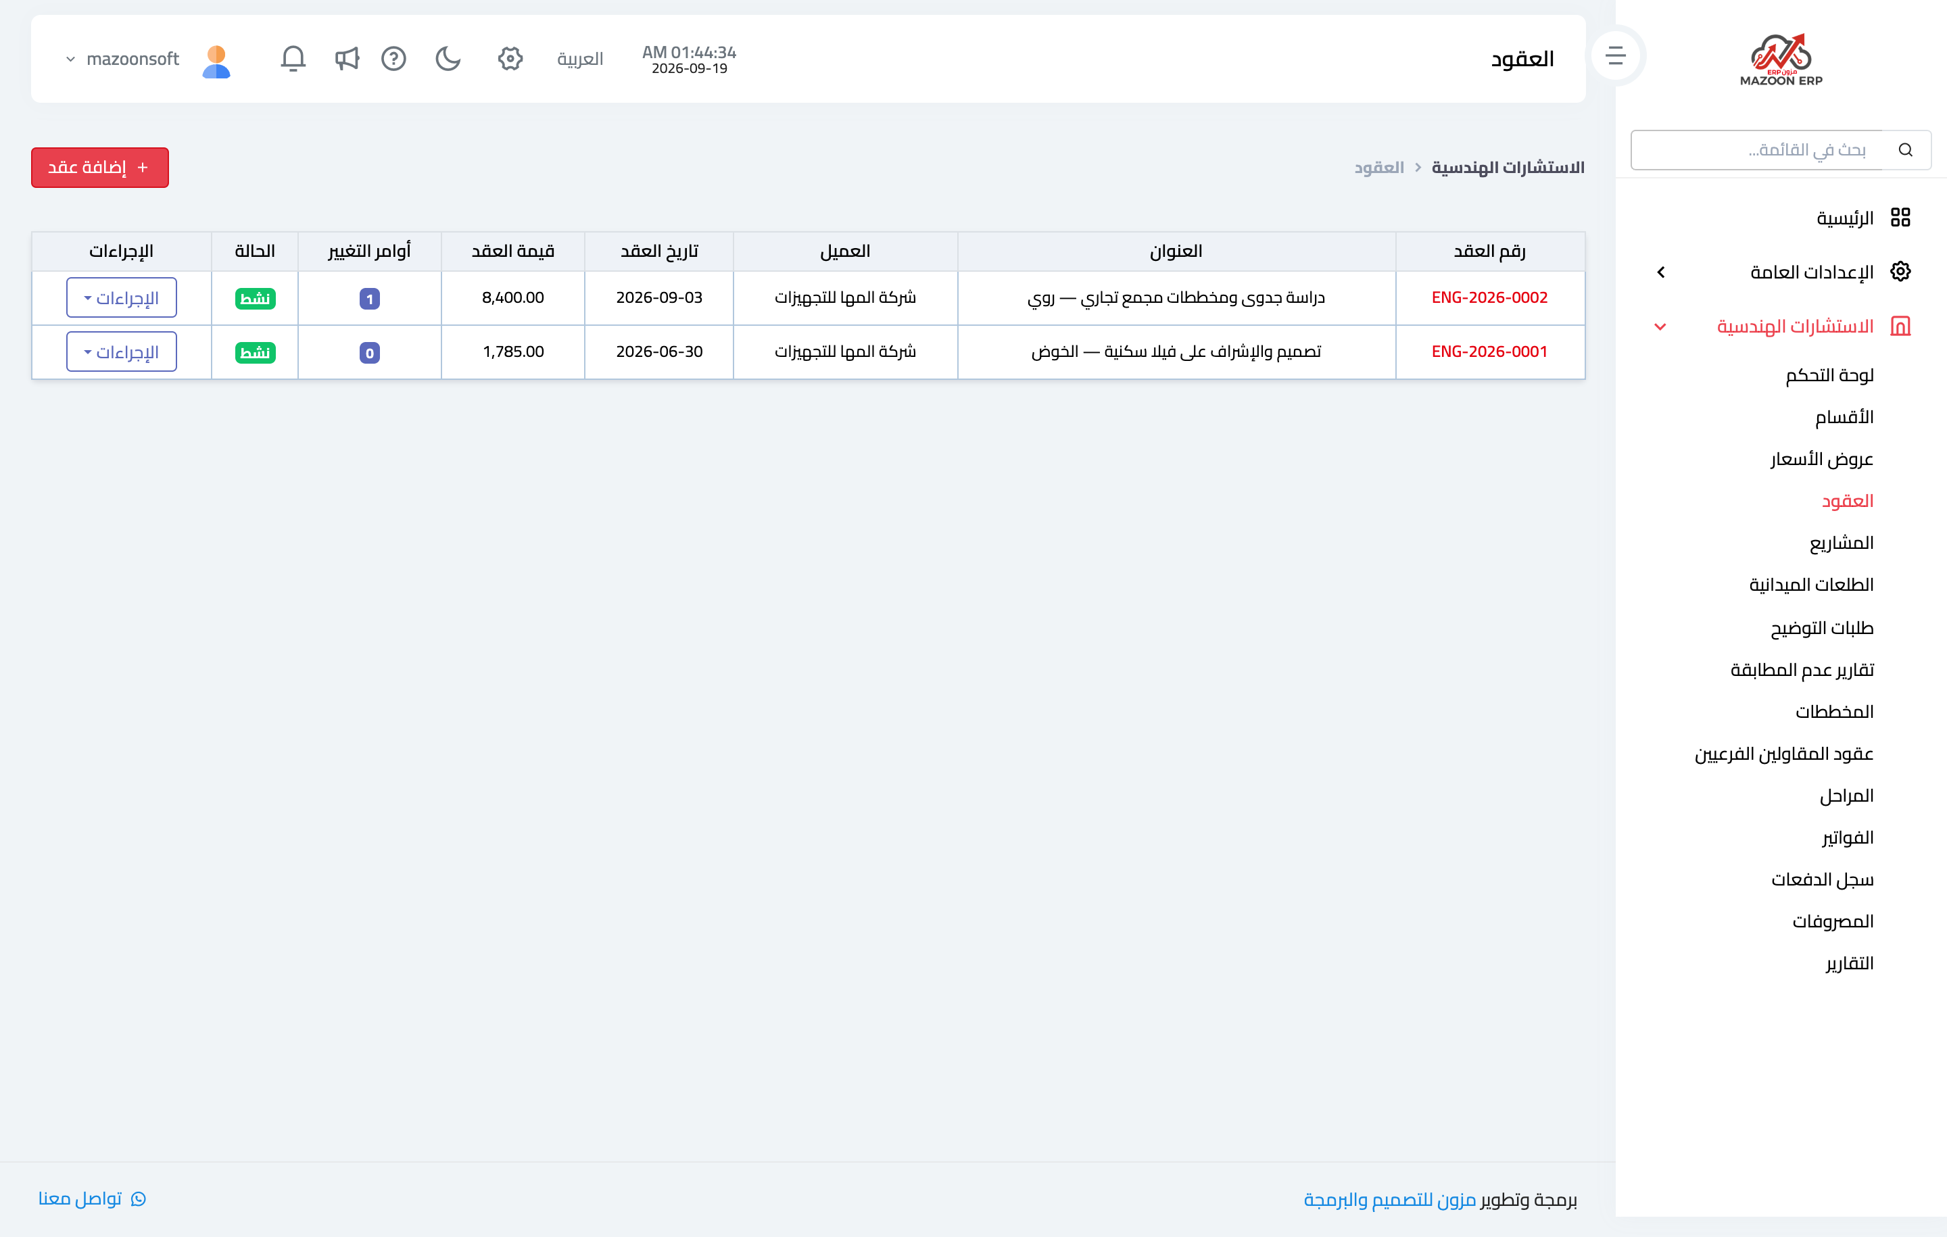Open عقود المقاولين الفرعيين sidebar item
Image resolution: width=1947 pixels, height=1237 pixels.
tap(1785, 754)
